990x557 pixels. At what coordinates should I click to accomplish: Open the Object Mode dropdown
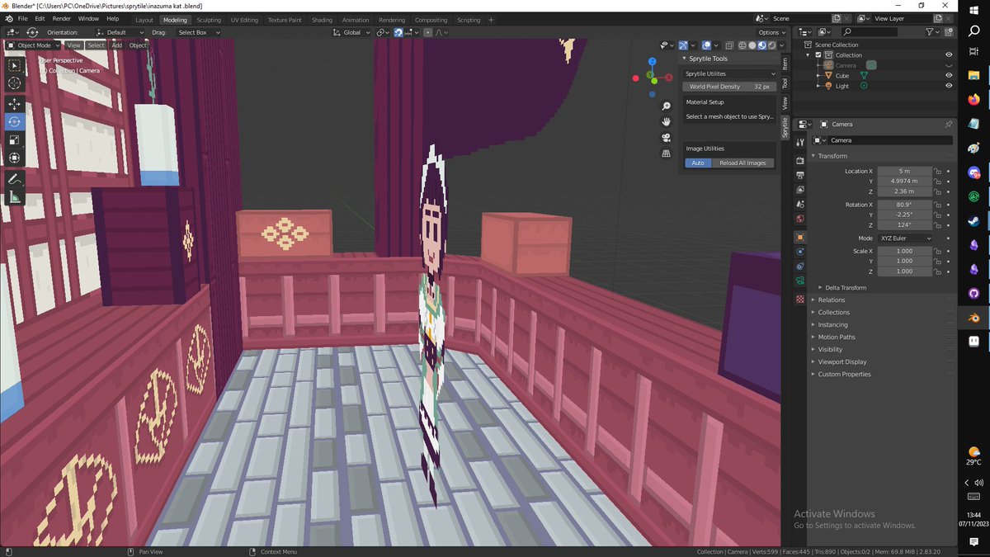coord(33,45)
